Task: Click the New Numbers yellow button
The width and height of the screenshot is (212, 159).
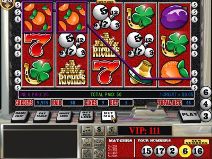Action: coord(197,142)
